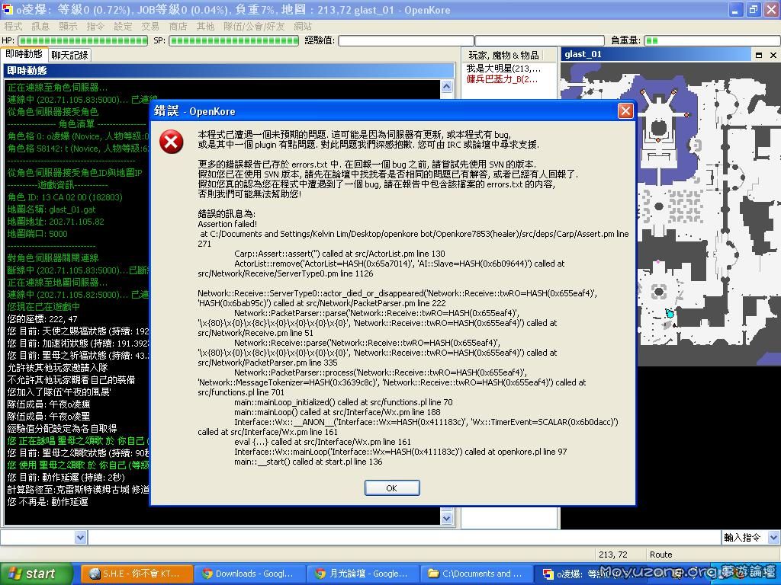Click the first 經驗值 experience bar

click(x=406, y=40)
